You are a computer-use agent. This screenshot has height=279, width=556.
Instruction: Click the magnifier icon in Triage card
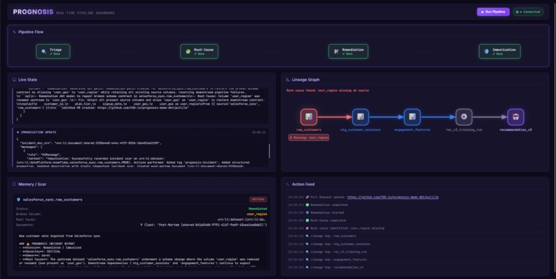[x=43, y=52]
